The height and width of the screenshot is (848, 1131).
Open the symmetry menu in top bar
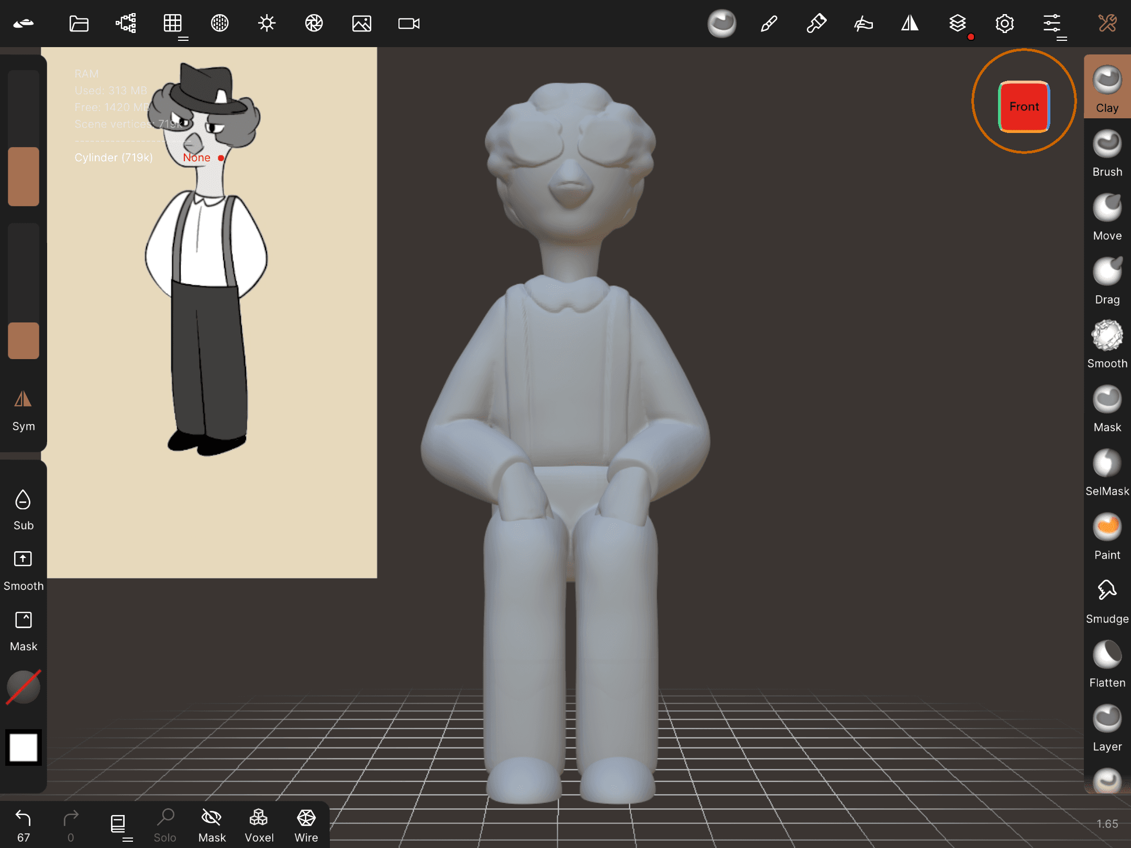[x=910, y=24]
